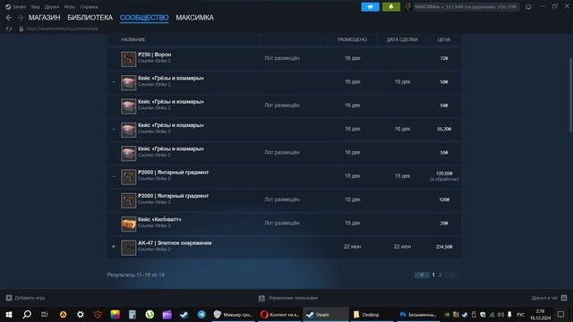Open the calculator icon on taskbar
573x322 pixels.
coord(133,314)
